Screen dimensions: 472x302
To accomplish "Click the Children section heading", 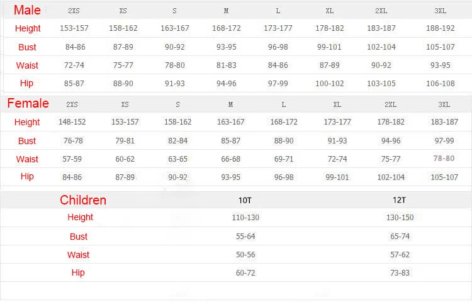I will (x=83, y=200).
